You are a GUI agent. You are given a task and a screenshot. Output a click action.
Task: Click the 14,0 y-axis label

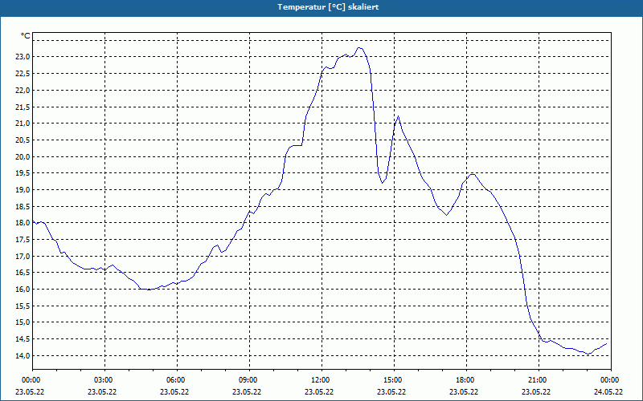coord(23,356)
